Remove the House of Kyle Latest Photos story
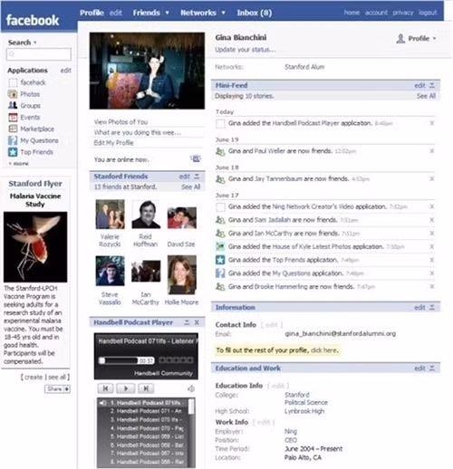Viewport: 453px width, 469px height. (432, 246)
